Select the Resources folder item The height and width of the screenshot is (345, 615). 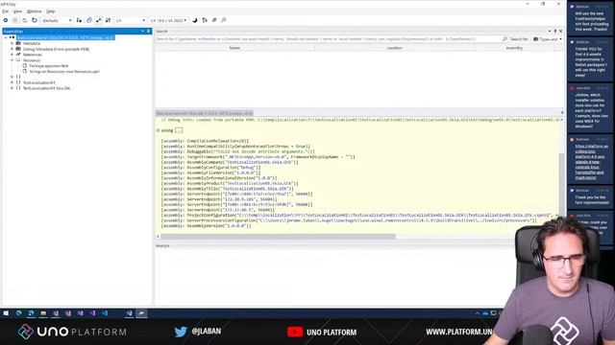click(32, 60)
